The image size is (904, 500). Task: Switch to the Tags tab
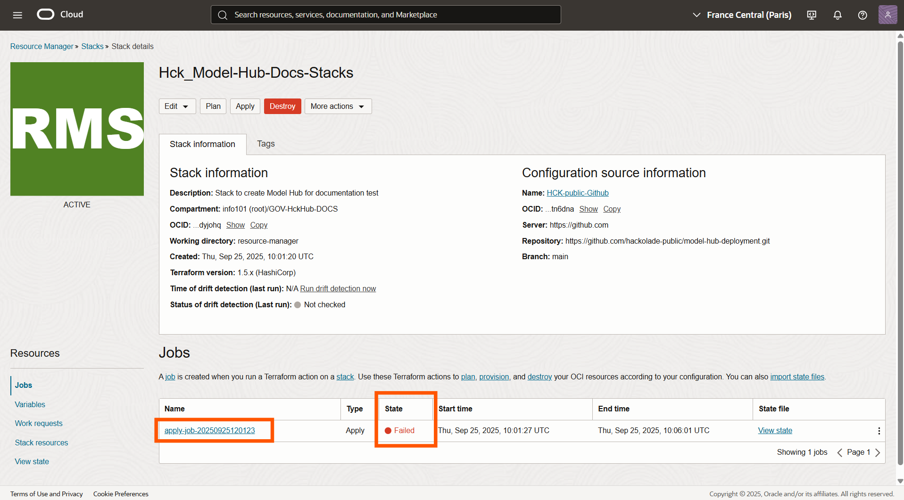(265, 144)
